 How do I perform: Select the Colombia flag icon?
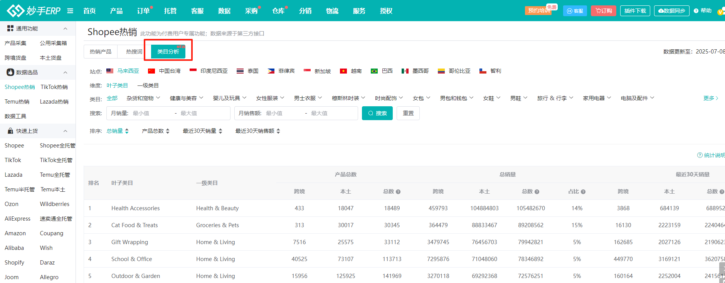point(441,71)
